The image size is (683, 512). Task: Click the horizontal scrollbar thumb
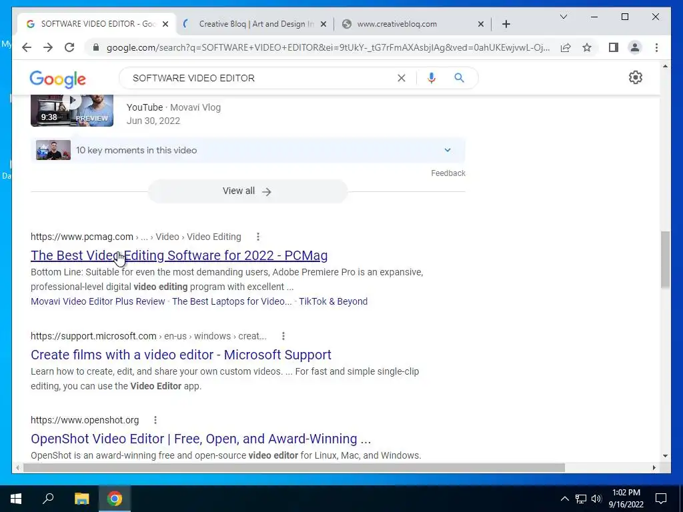[x=294, y=467]
